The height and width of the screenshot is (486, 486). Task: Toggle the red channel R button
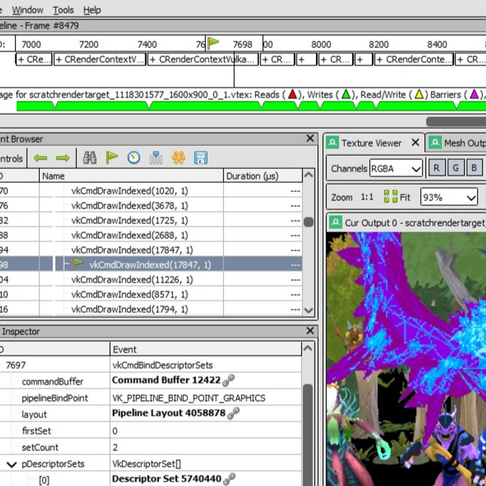pyautogui.click(x=436, y=168)
